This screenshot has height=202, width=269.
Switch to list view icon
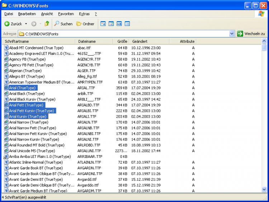pos(111,24)
